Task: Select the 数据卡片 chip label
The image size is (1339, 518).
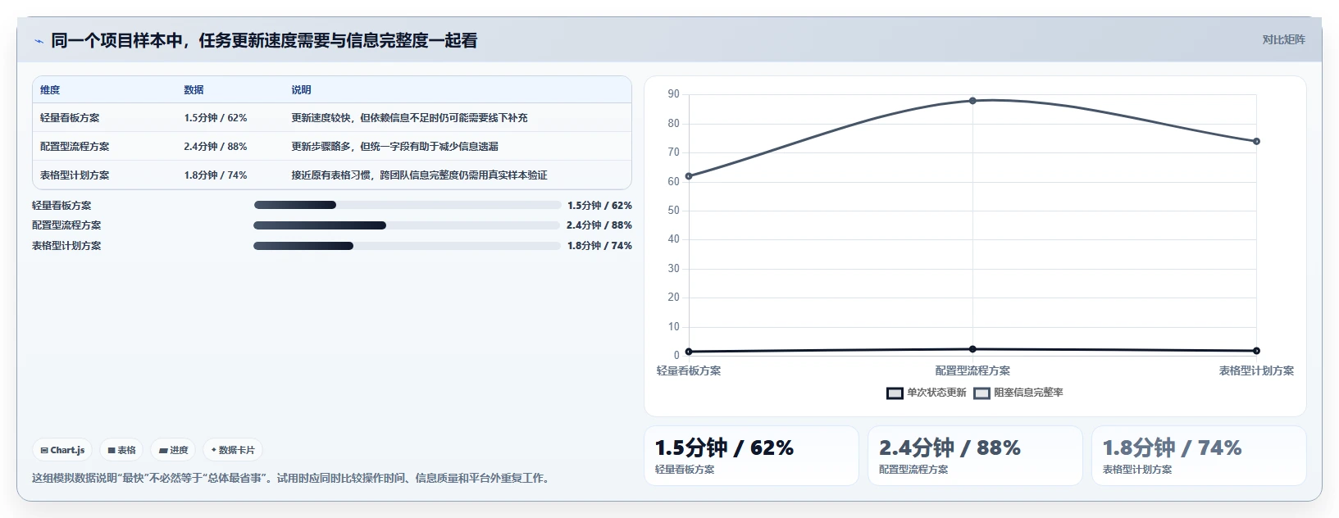Action: [x=237, y=450]
